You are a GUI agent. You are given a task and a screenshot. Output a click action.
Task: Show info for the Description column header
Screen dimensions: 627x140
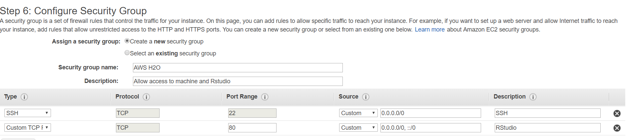point(533,97)
